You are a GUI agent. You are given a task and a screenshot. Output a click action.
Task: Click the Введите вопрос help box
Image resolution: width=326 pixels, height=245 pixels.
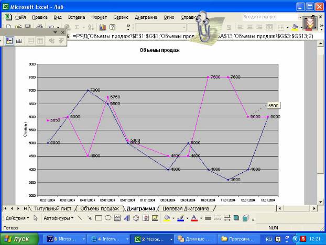pos(270,17)
